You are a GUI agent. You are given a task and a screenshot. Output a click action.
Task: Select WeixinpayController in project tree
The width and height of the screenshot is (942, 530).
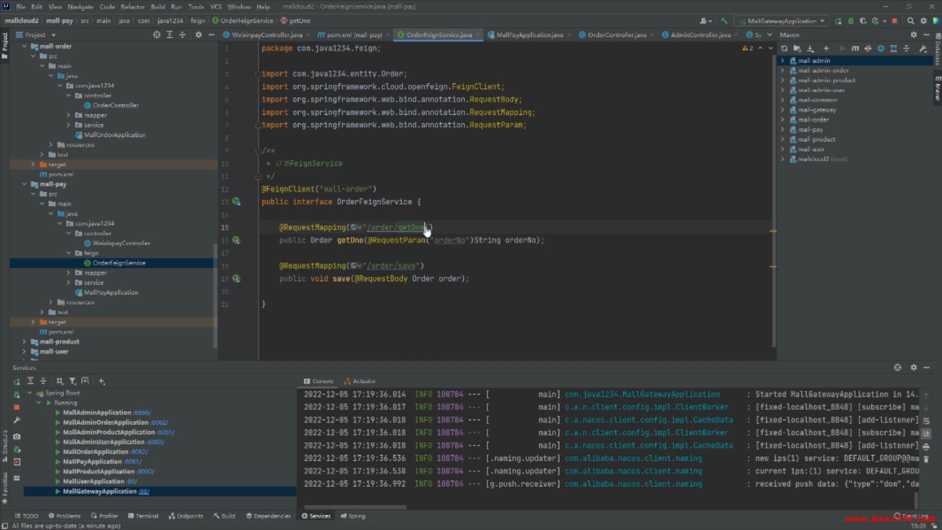click(121, 243)
